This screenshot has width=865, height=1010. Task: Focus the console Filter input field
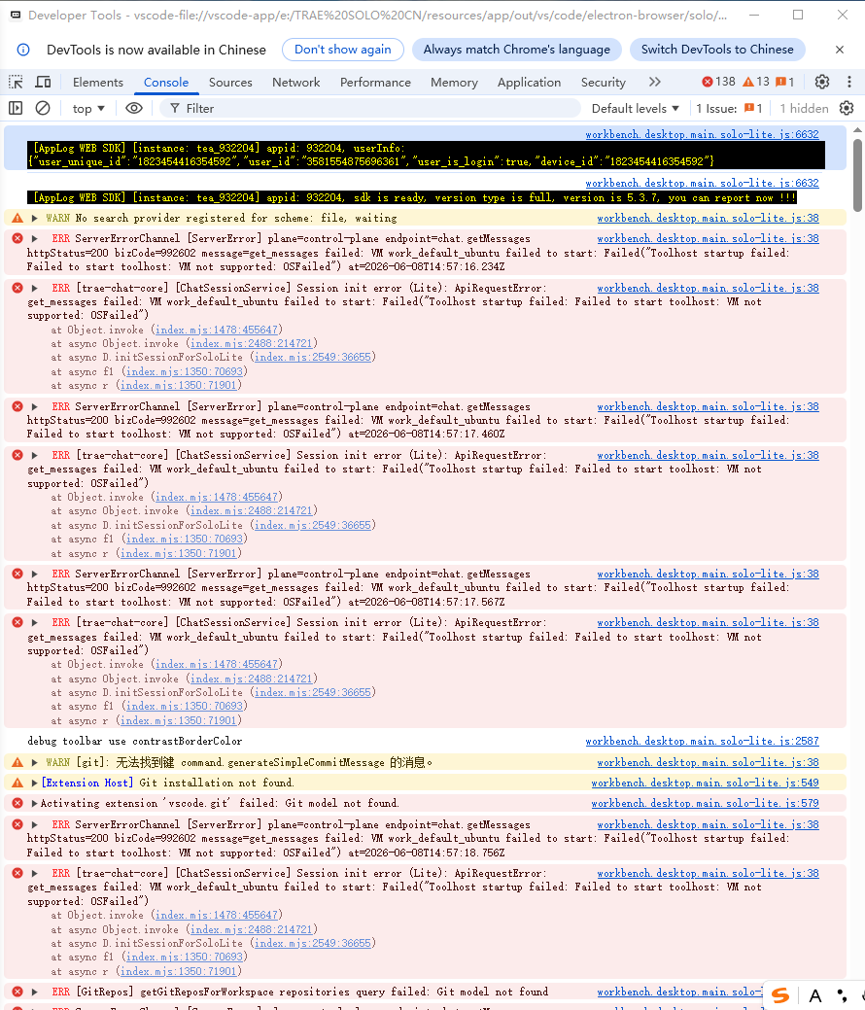pyautogui.click(x=371, y=108)
